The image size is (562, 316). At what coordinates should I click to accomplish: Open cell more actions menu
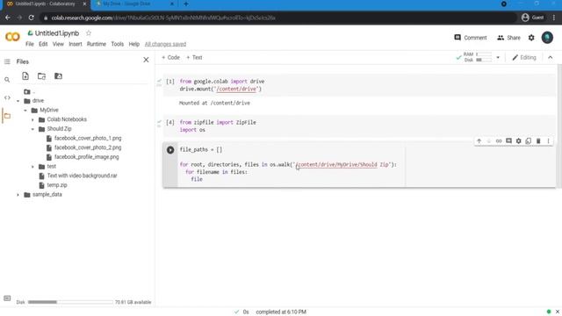point(548,141)
